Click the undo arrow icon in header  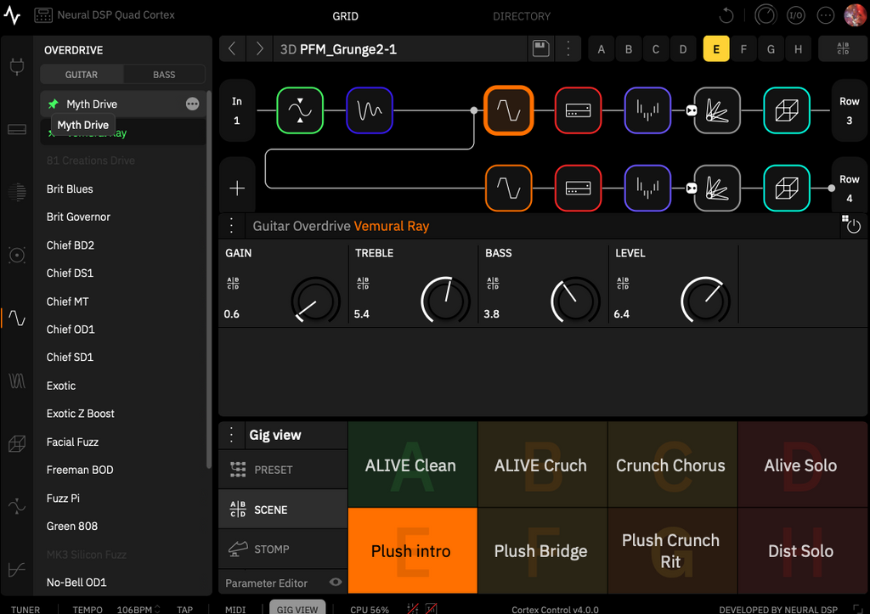(x=726, y=15)
